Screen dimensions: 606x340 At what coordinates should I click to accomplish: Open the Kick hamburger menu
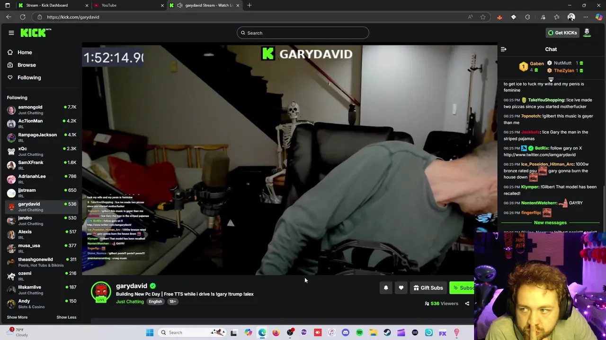11,33
